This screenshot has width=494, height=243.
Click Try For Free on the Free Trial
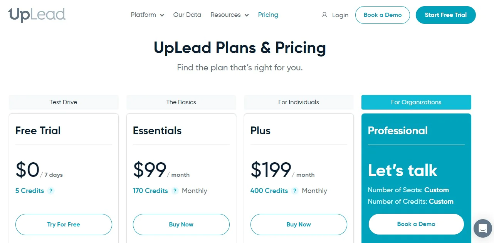pyautogui.click(x=64, y=224)
